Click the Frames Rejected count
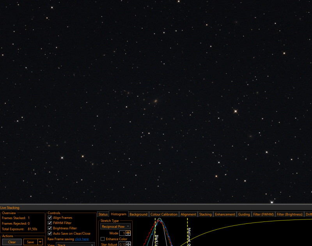Screen dimensions: 312x246 [28, 223]
